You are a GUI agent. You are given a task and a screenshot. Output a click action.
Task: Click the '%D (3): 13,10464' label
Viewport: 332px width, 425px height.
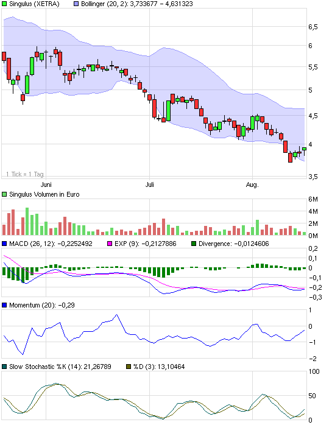pyautogui.click(x=159, y=367)
